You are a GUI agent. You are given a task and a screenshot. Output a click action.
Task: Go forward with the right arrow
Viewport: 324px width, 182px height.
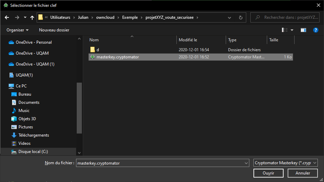[x=17, y=17]
